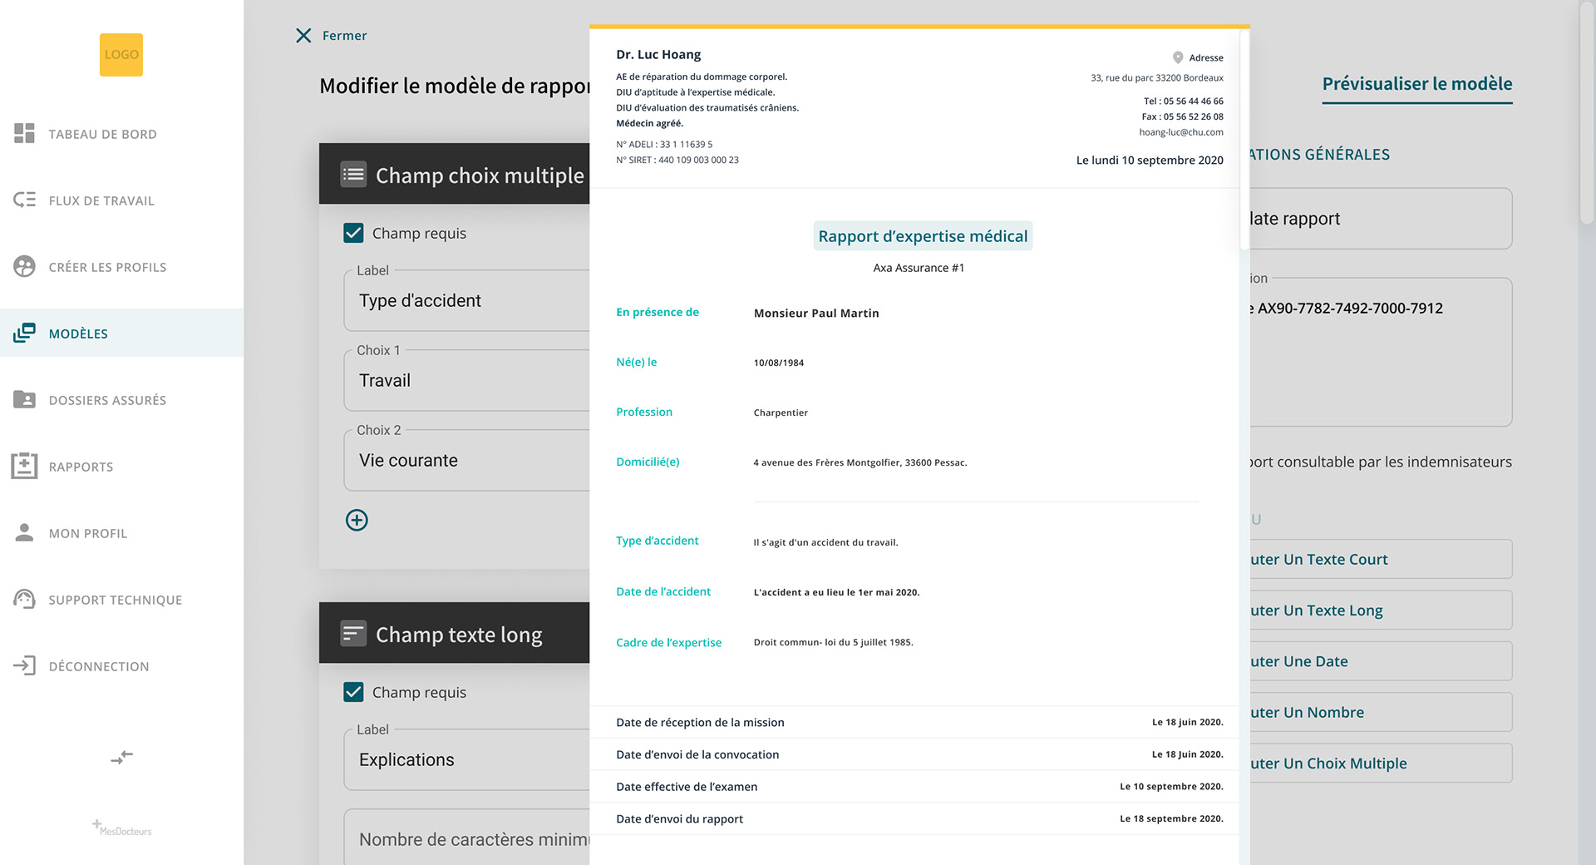Viewport: 1596px width, 865px height.
Task: Uncheck Champ requis under texte long
Action: [353, 692]
